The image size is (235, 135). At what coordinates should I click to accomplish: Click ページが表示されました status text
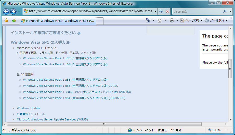pyautogui.click(x=19, y=130)
